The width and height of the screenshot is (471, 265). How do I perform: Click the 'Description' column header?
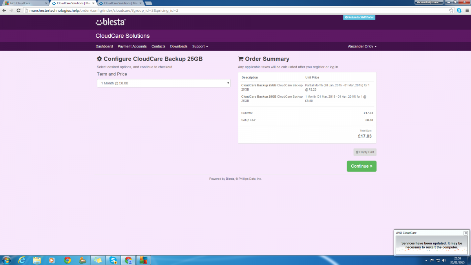click(250, 77)
